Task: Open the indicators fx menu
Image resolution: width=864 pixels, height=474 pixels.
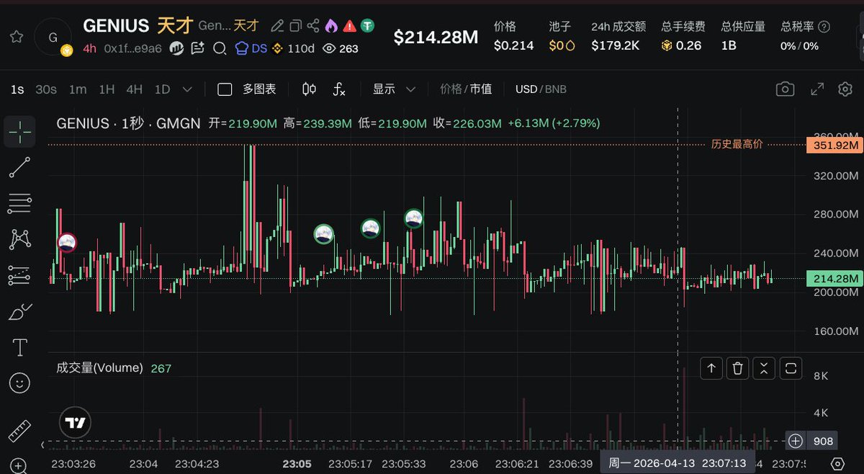Action: click(339, 89)
